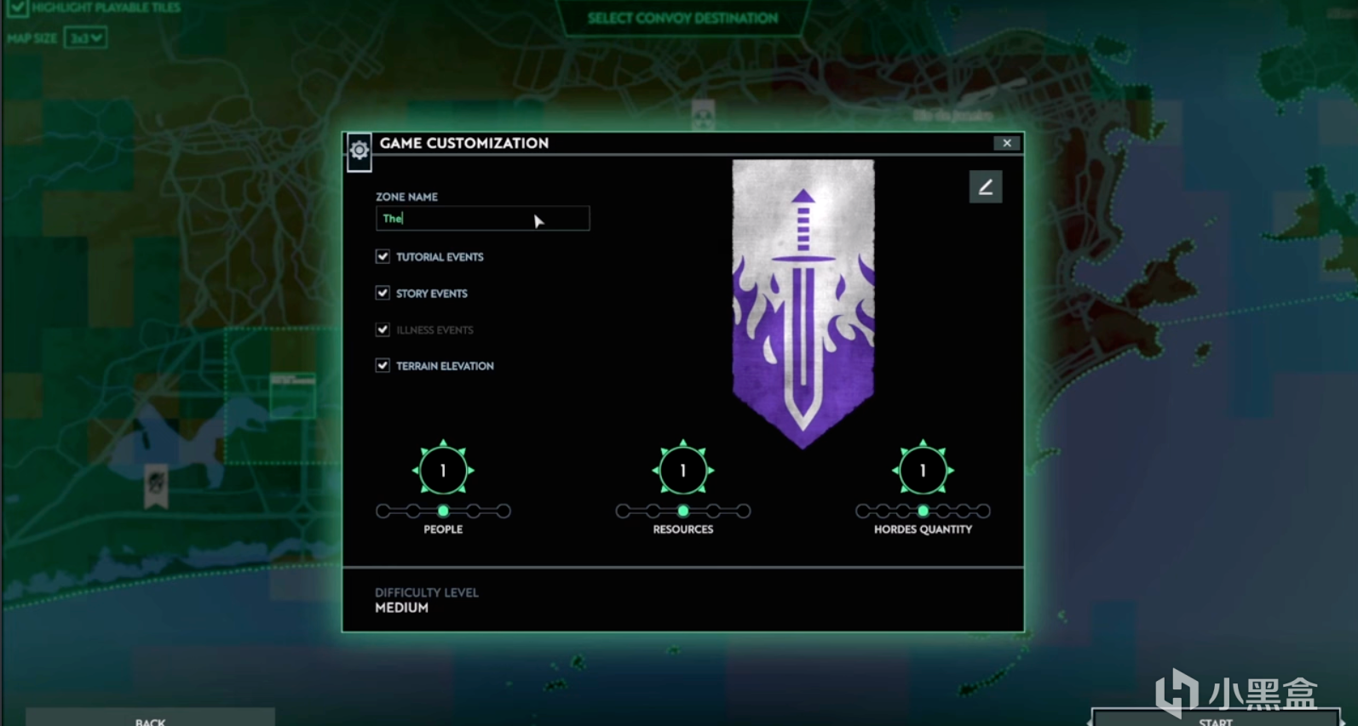Toggle the Illness Events checkbox
The height and width of the screenshot is (726, 1358).
click(383, 329)
